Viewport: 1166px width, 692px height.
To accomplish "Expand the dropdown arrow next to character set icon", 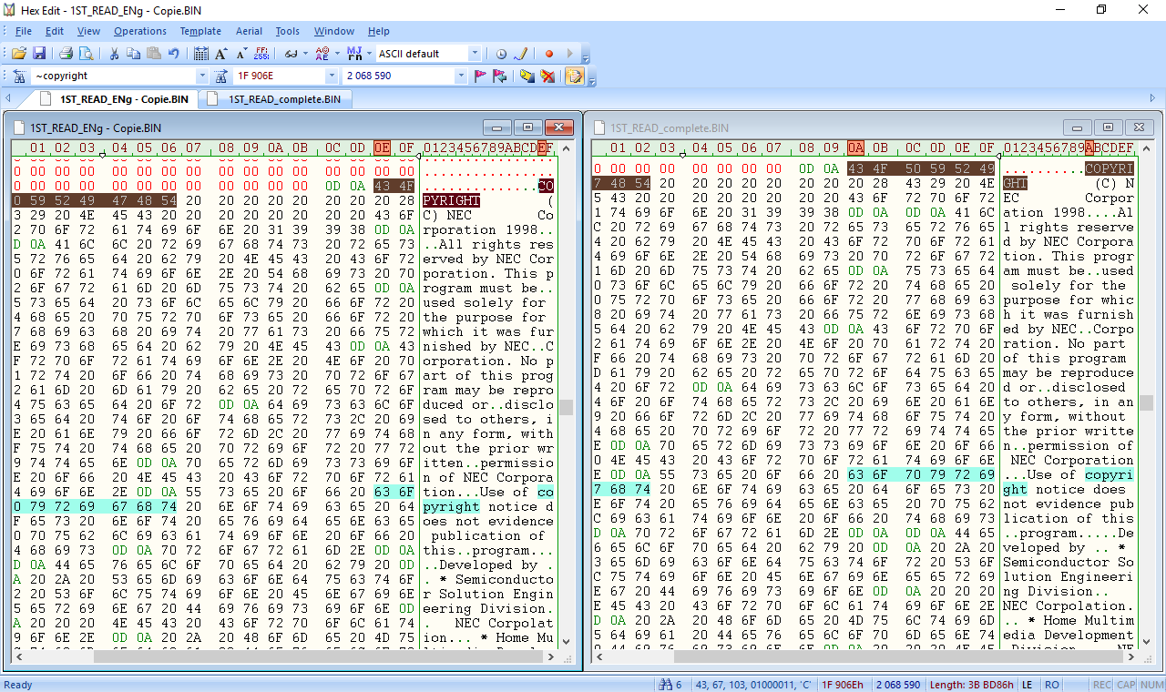I will tap(336, 54).
